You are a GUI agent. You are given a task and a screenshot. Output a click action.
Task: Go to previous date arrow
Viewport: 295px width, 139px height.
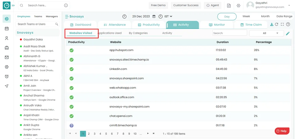coord(124,16)
